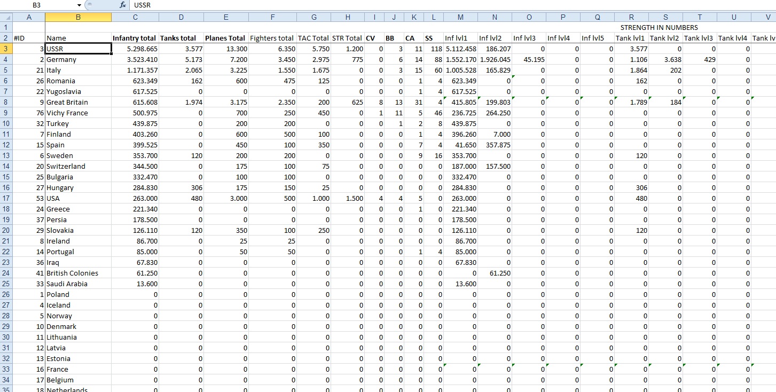776x392 pixels.
Task: Click the Germany Inf lvl2 value 1.926.045
Action: point(495,59)
